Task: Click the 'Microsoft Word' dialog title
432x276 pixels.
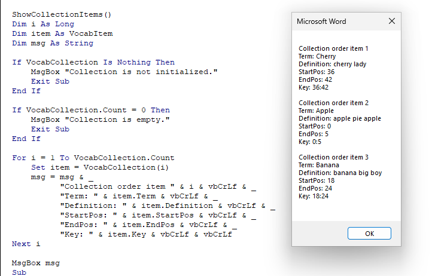Action: (321, 22)
